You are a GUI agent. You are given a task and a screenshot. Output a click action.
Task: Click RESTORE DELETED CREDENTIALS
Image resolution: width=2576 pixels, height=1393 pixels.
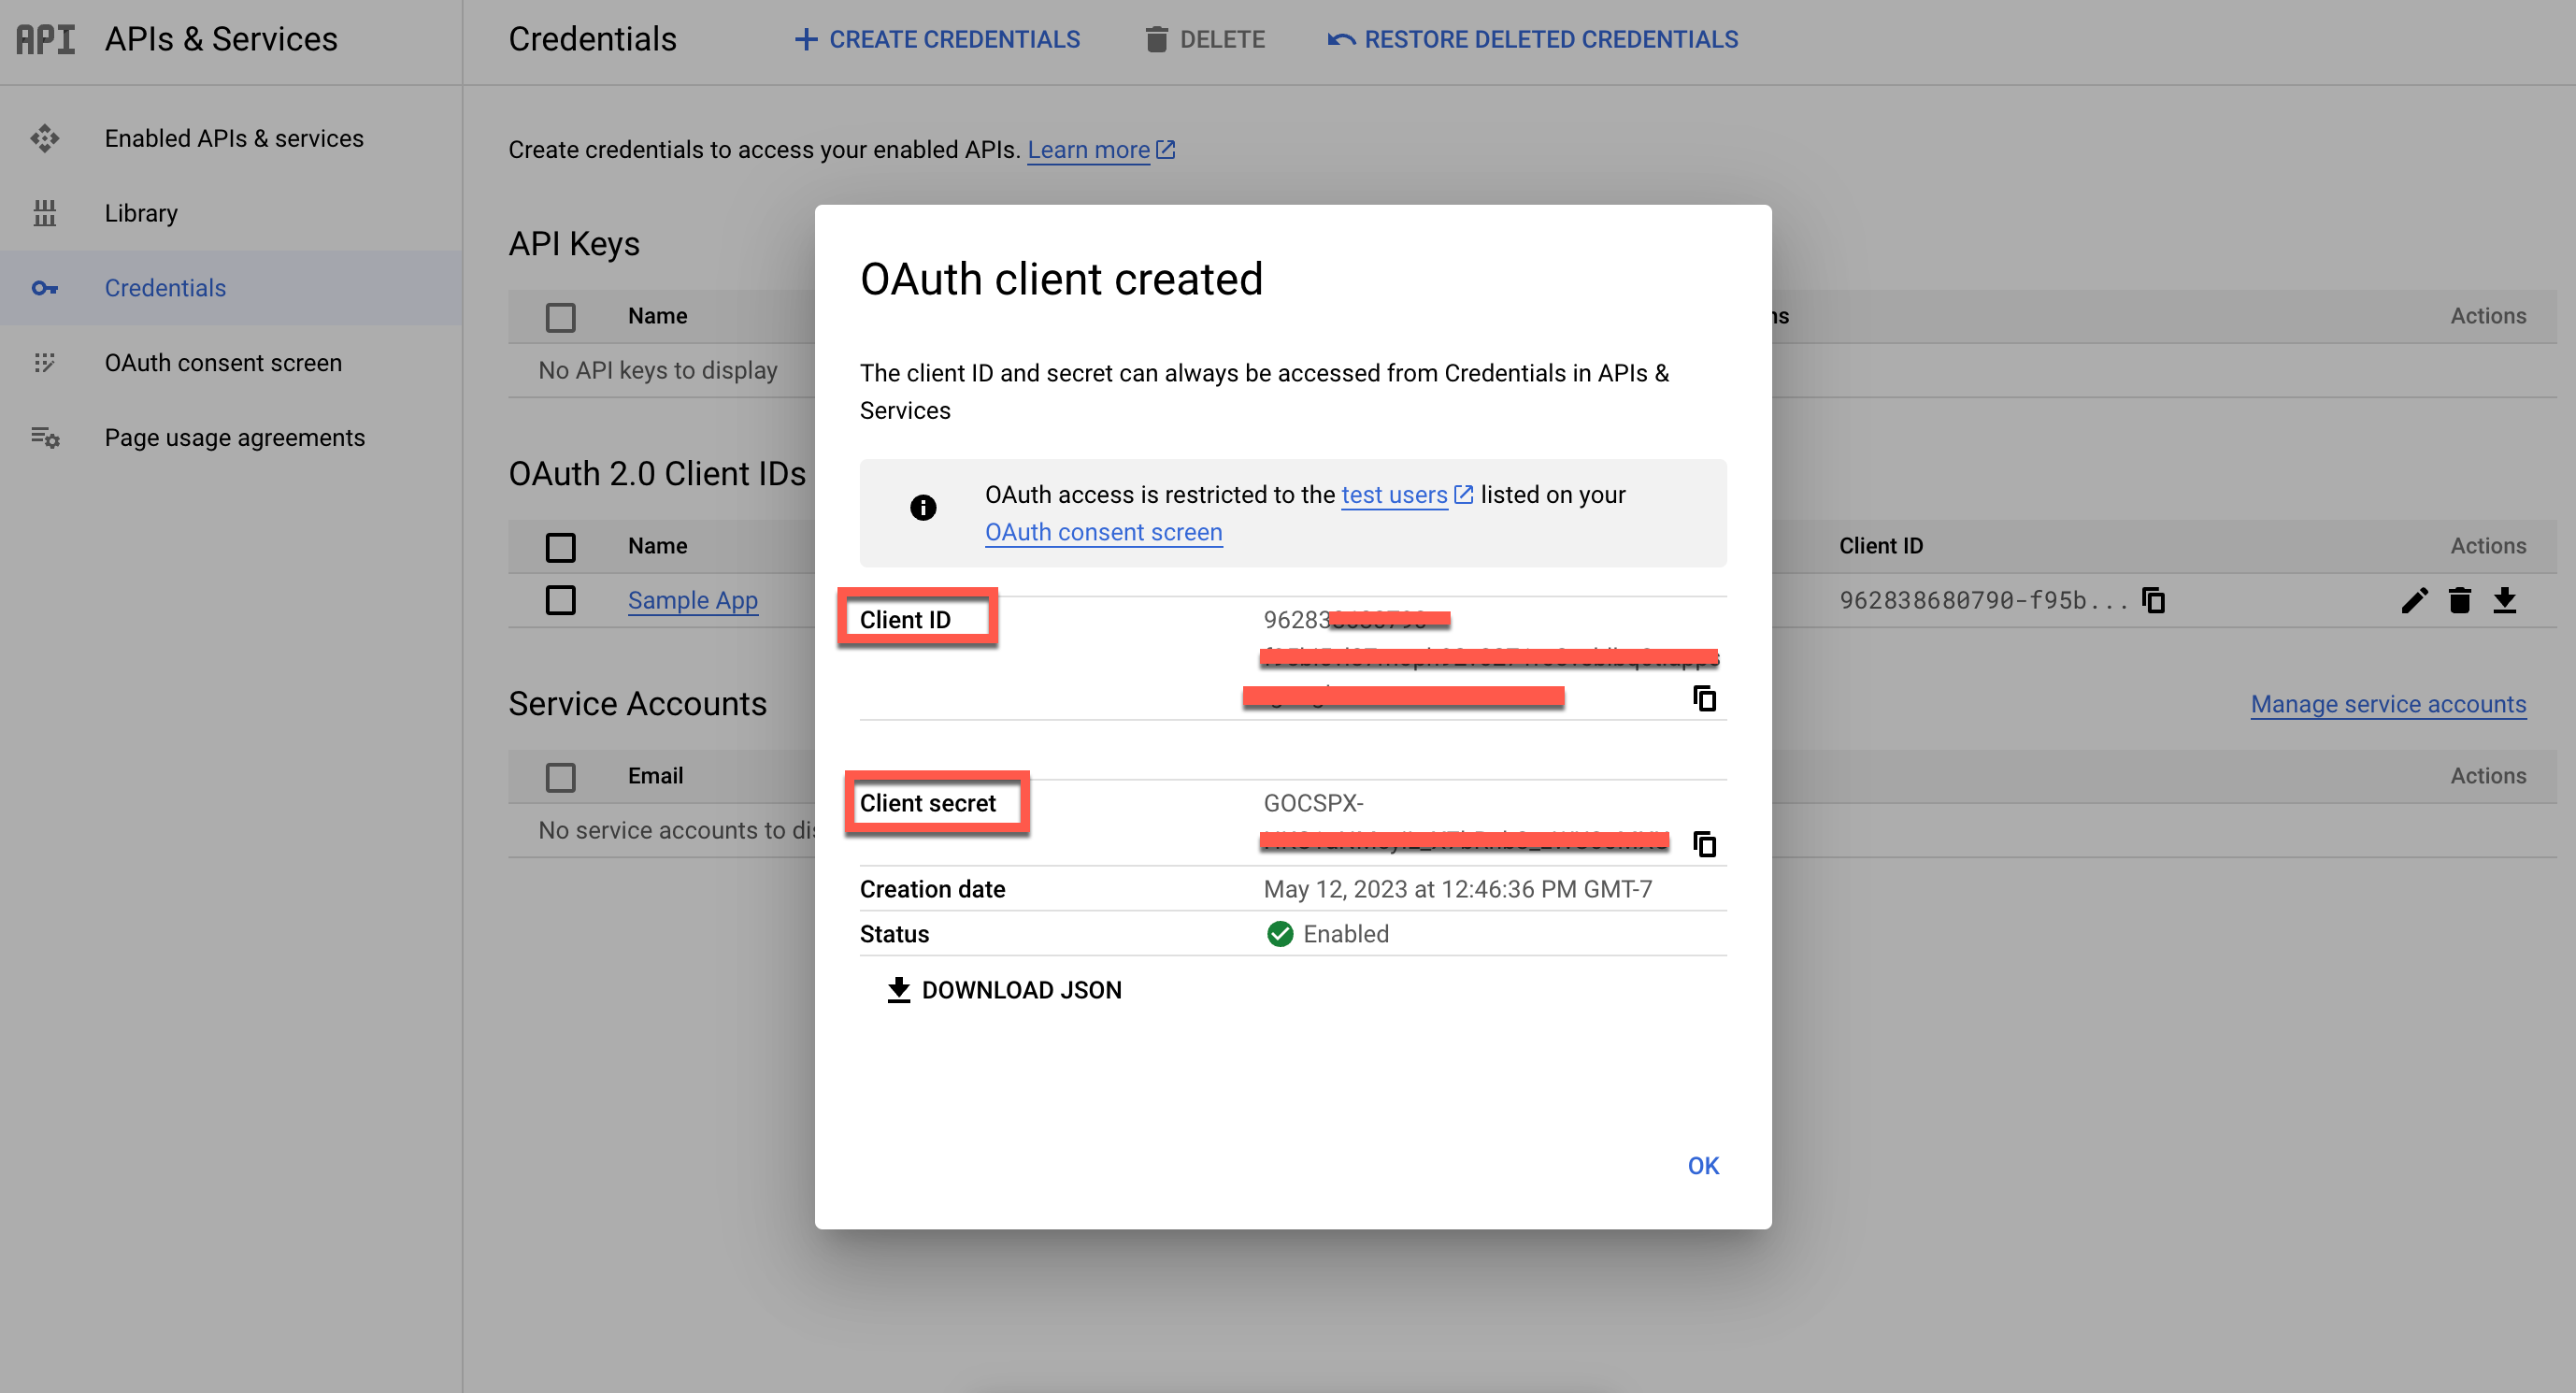coord(1532,39)
